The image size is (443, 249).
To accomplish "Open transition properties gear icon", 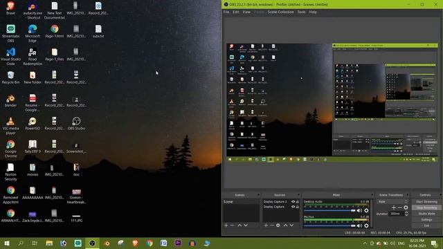I will point(406,207).
